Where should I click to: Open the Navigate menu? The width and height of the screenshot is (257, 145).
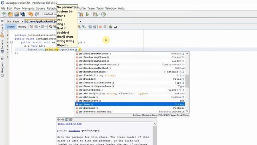coord(28,8)
